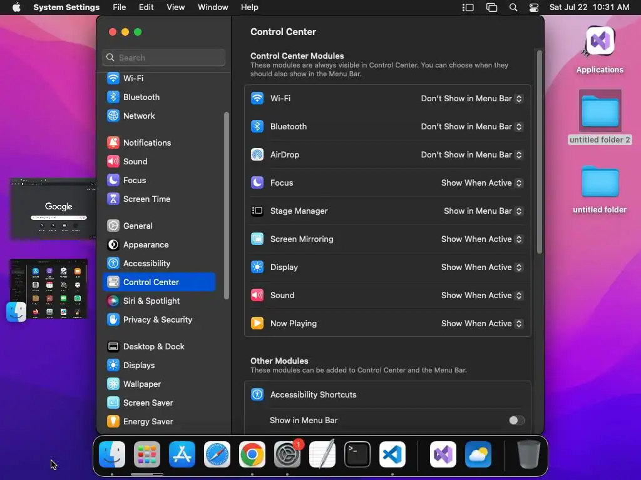
Task: Open the File menu
Action: coord(120,7)
